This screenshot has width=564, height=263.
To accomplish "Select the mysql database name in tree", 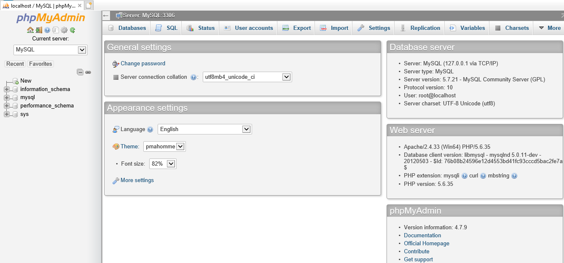I will (x=27, y=97).
